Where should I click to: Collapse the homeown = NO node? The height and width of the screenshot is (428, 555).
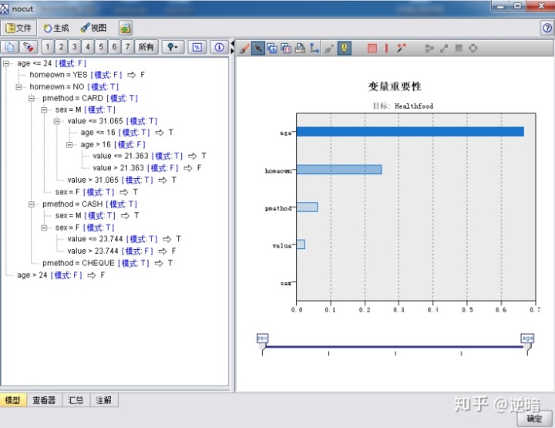18,87
